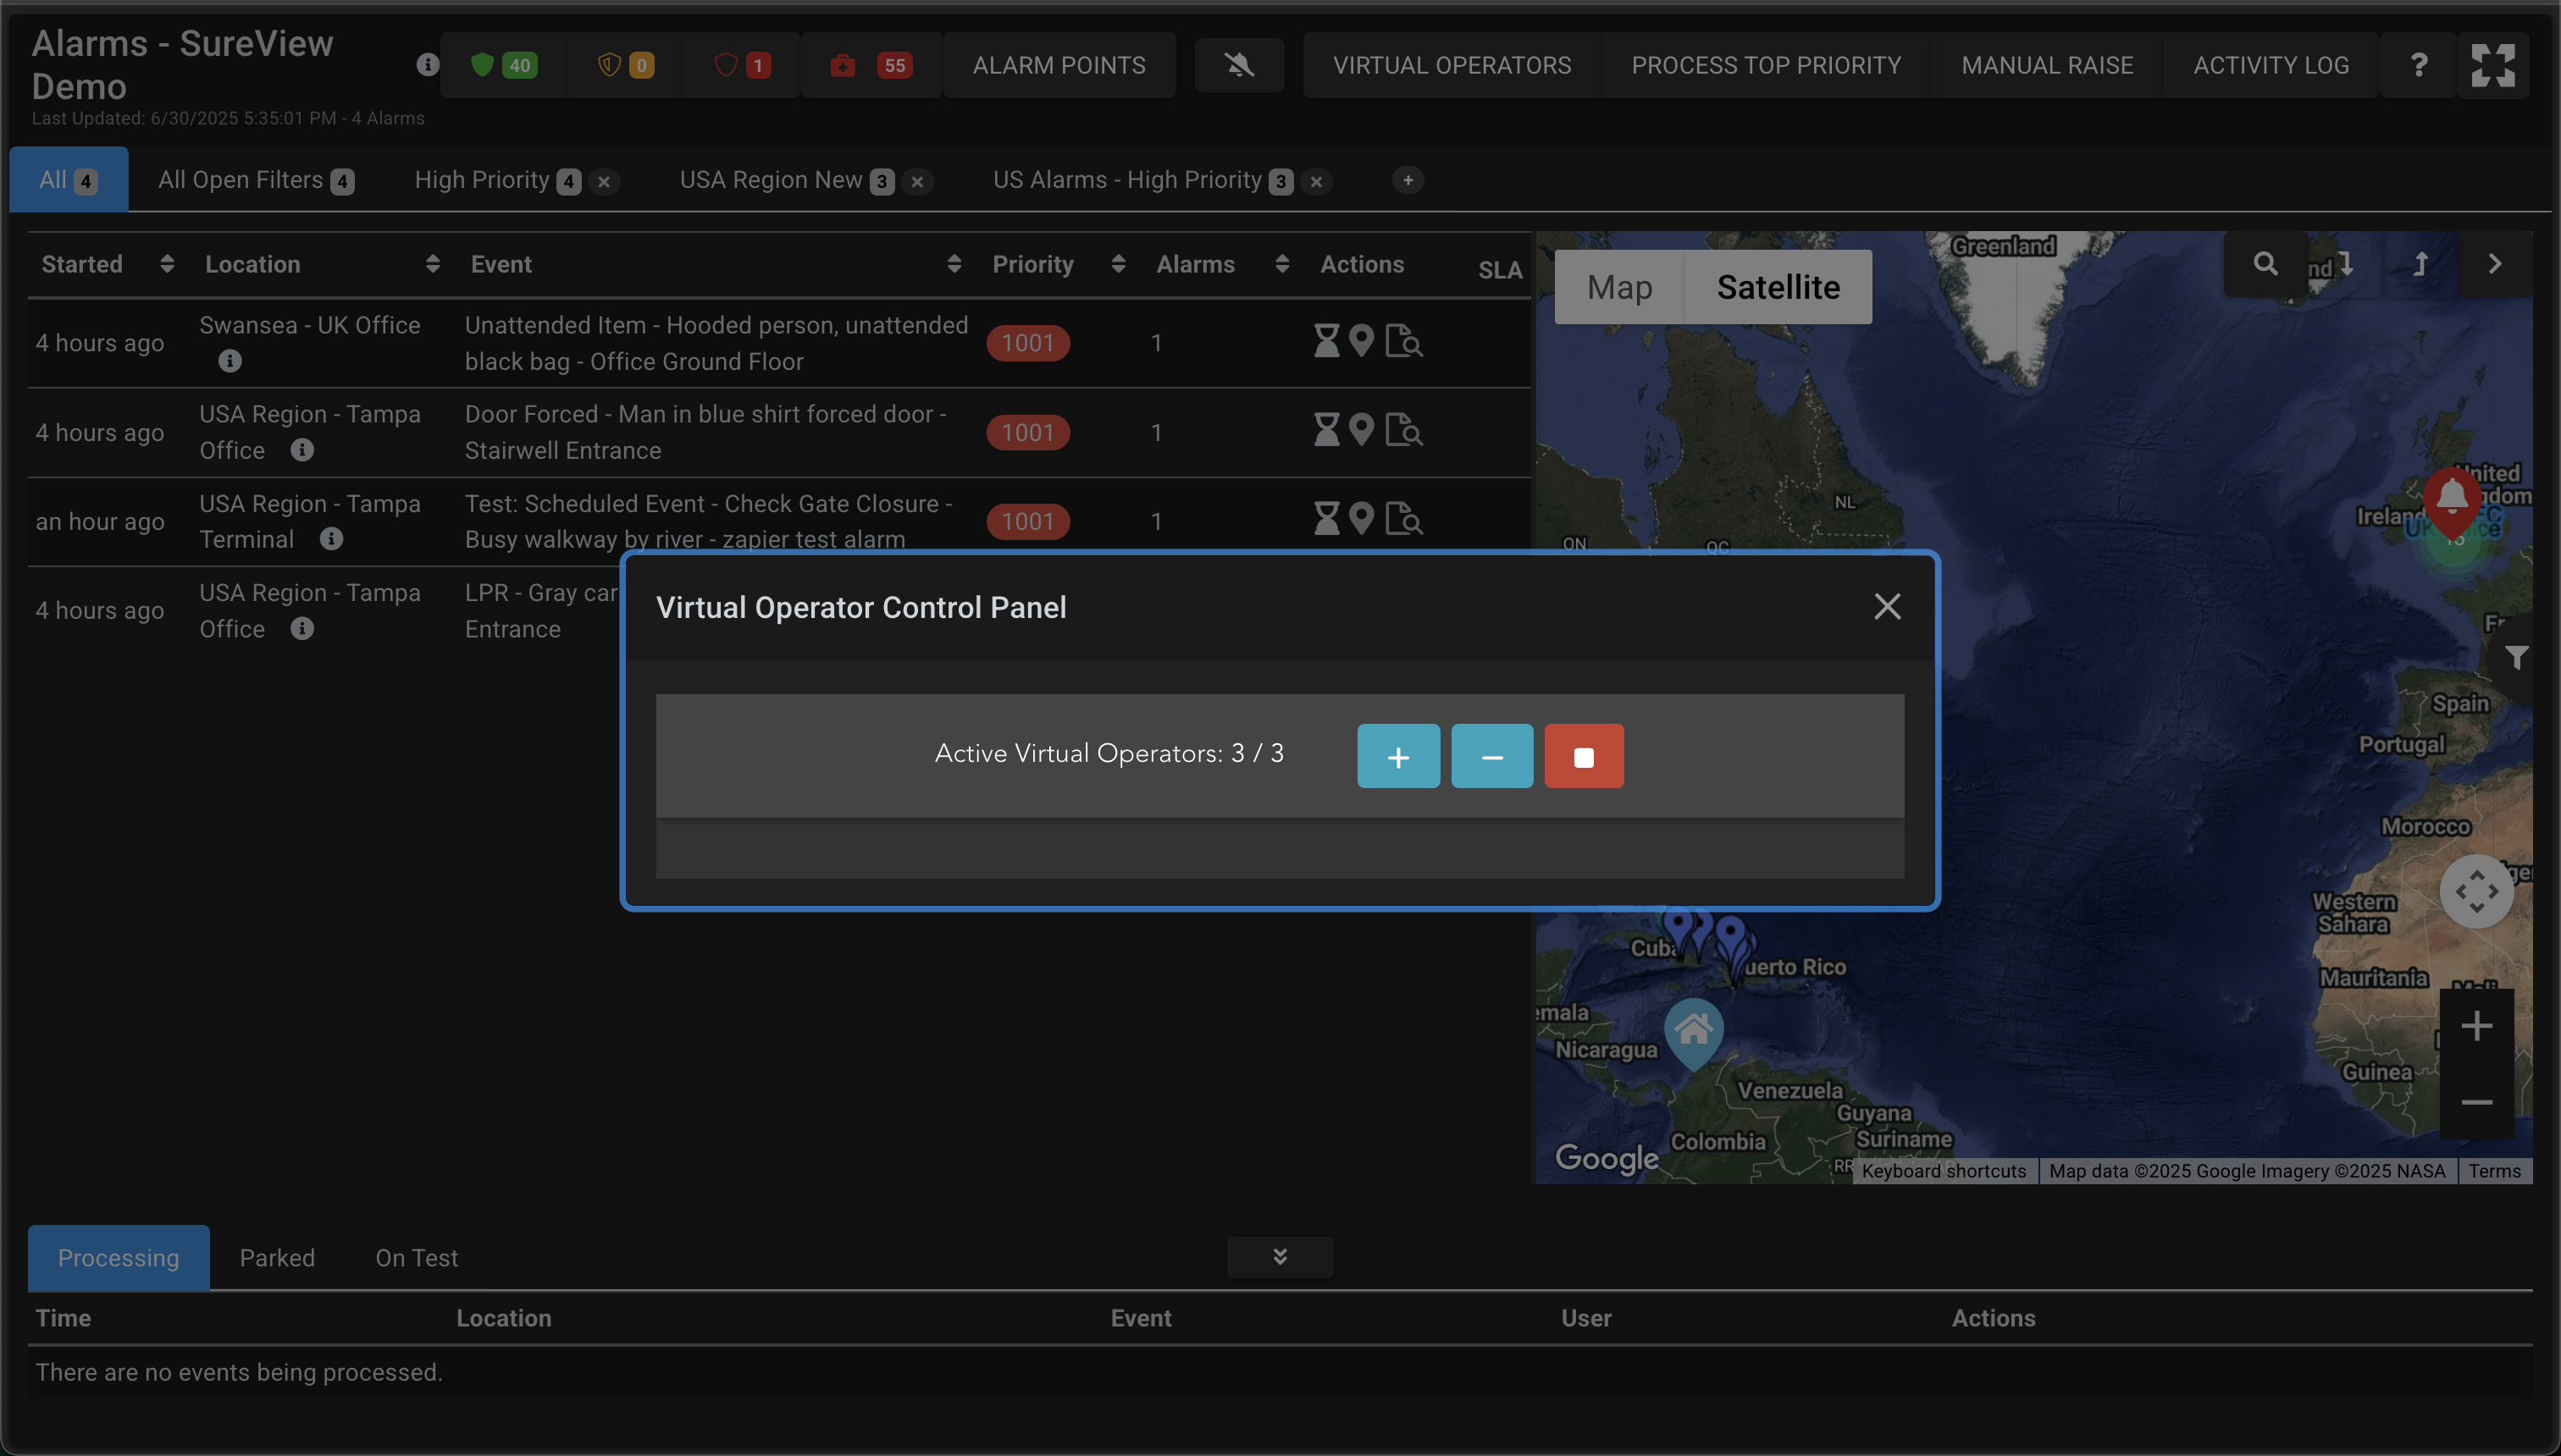Click the red medical kit counter 55
Image resolution: width=2561 pixels, height=1456 pixels.
871,66
